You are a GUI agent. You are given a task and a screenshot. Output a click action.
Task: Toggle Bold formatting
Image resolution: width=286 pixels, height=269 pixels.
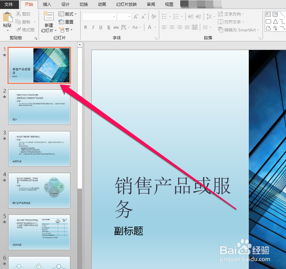coord(85,27)
